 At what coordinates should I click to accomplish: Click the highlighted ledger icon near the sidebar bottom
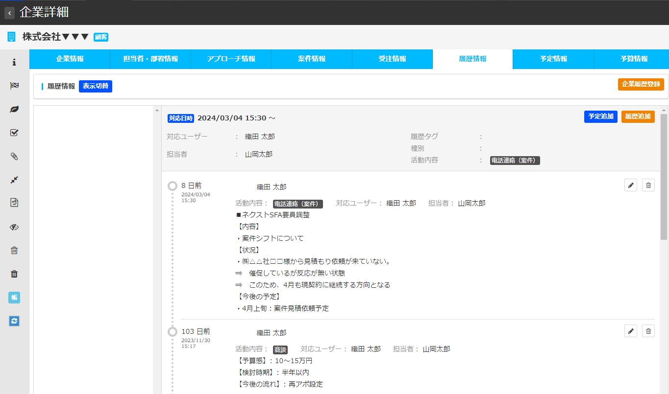pyautogui.click(x=14, y=297)
